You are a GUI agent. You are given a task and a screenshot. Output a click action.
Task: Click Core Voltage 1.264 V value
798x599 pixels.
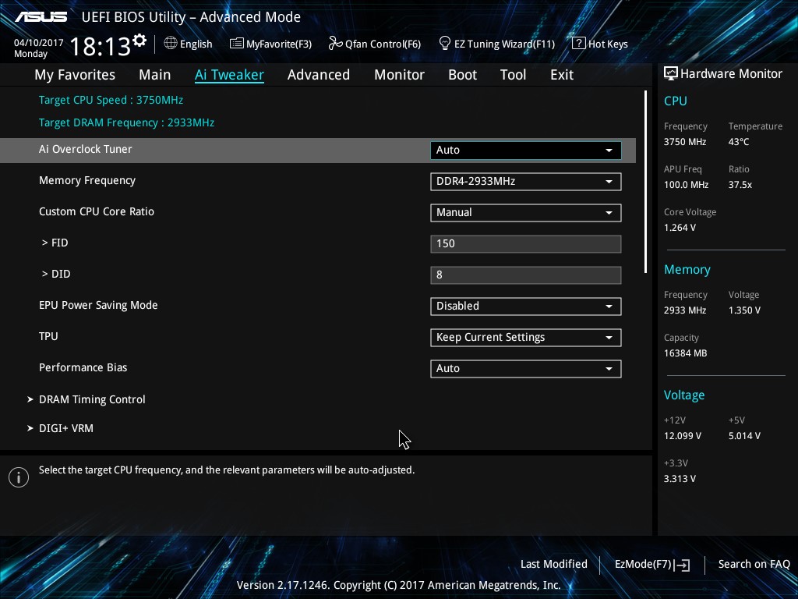click(x=680, y=228)
